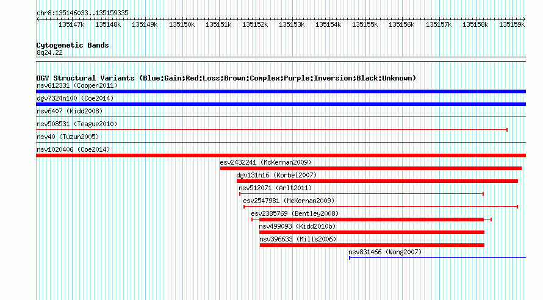543x300 pixels.
Task: Click the red nsv396633 loss bar
Action: click(x=372, y=245)
